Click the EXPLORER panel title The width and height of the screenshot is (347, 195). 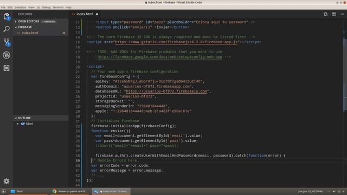[x=25, y=14]
